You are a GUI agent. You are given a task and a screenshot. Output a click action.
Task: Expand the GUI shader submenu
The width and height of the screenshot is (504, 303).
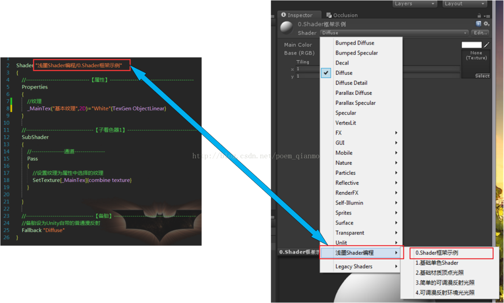362,143
